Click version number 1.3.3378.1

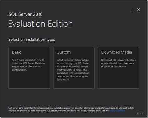[x=140, y=114]
